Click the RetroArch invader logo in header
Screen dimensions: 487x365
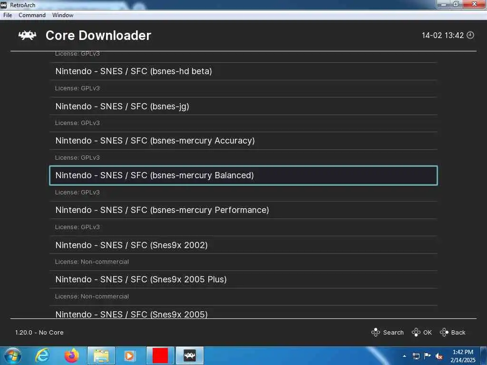point(27,35)
